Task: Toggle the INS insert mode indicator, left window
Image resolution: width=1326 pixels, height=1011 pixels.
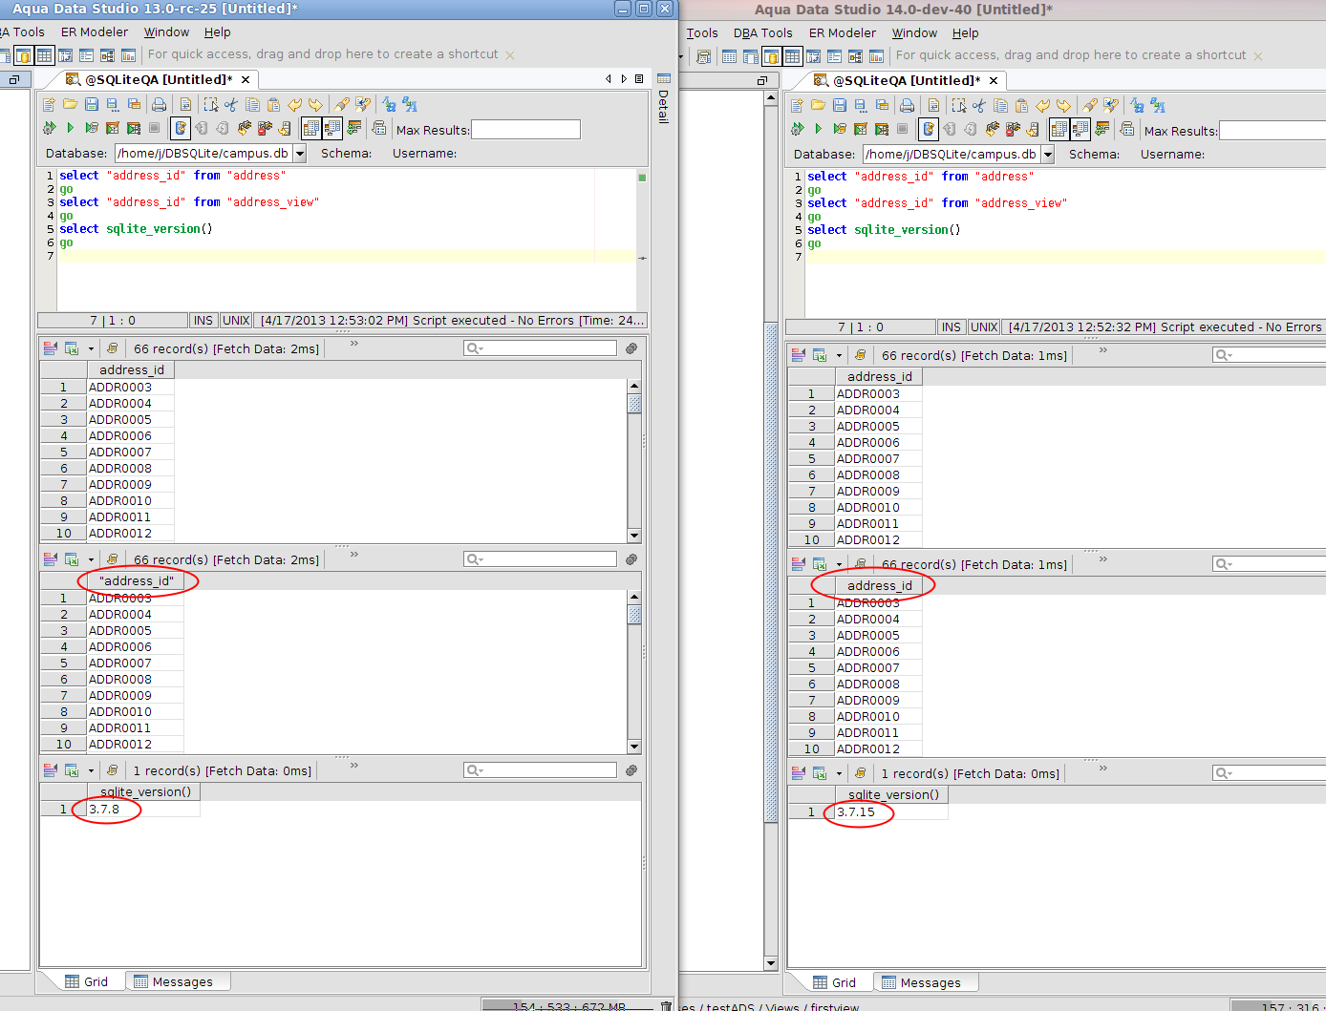Action: click(203, 321)
